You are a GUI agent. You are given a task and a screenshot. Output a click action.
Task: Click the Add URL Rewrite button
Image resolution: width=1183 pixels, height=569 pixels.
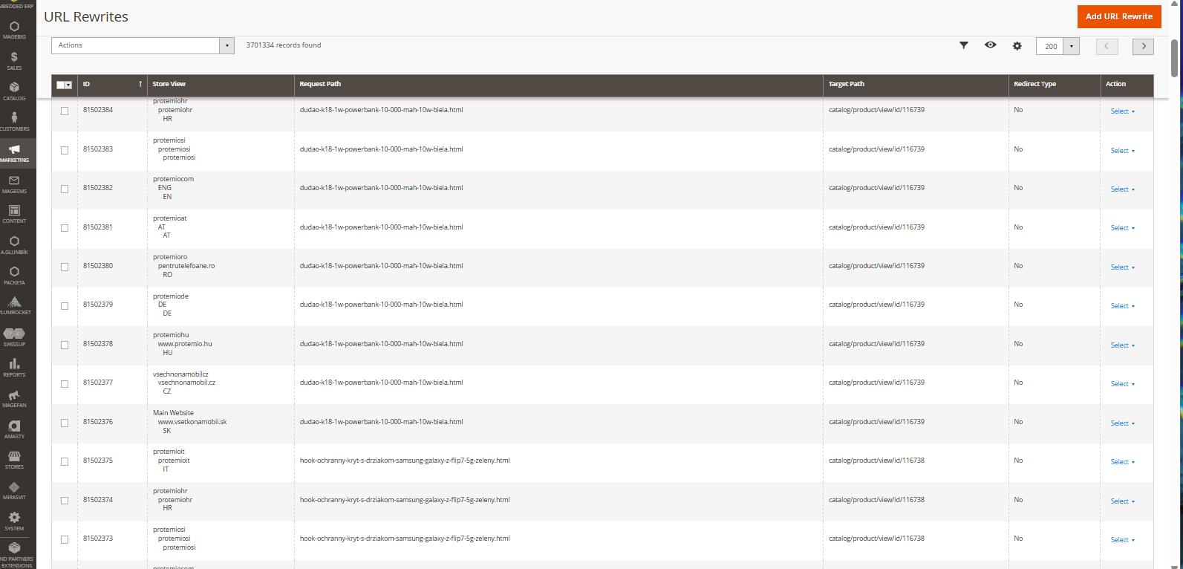click(1118, 16)
